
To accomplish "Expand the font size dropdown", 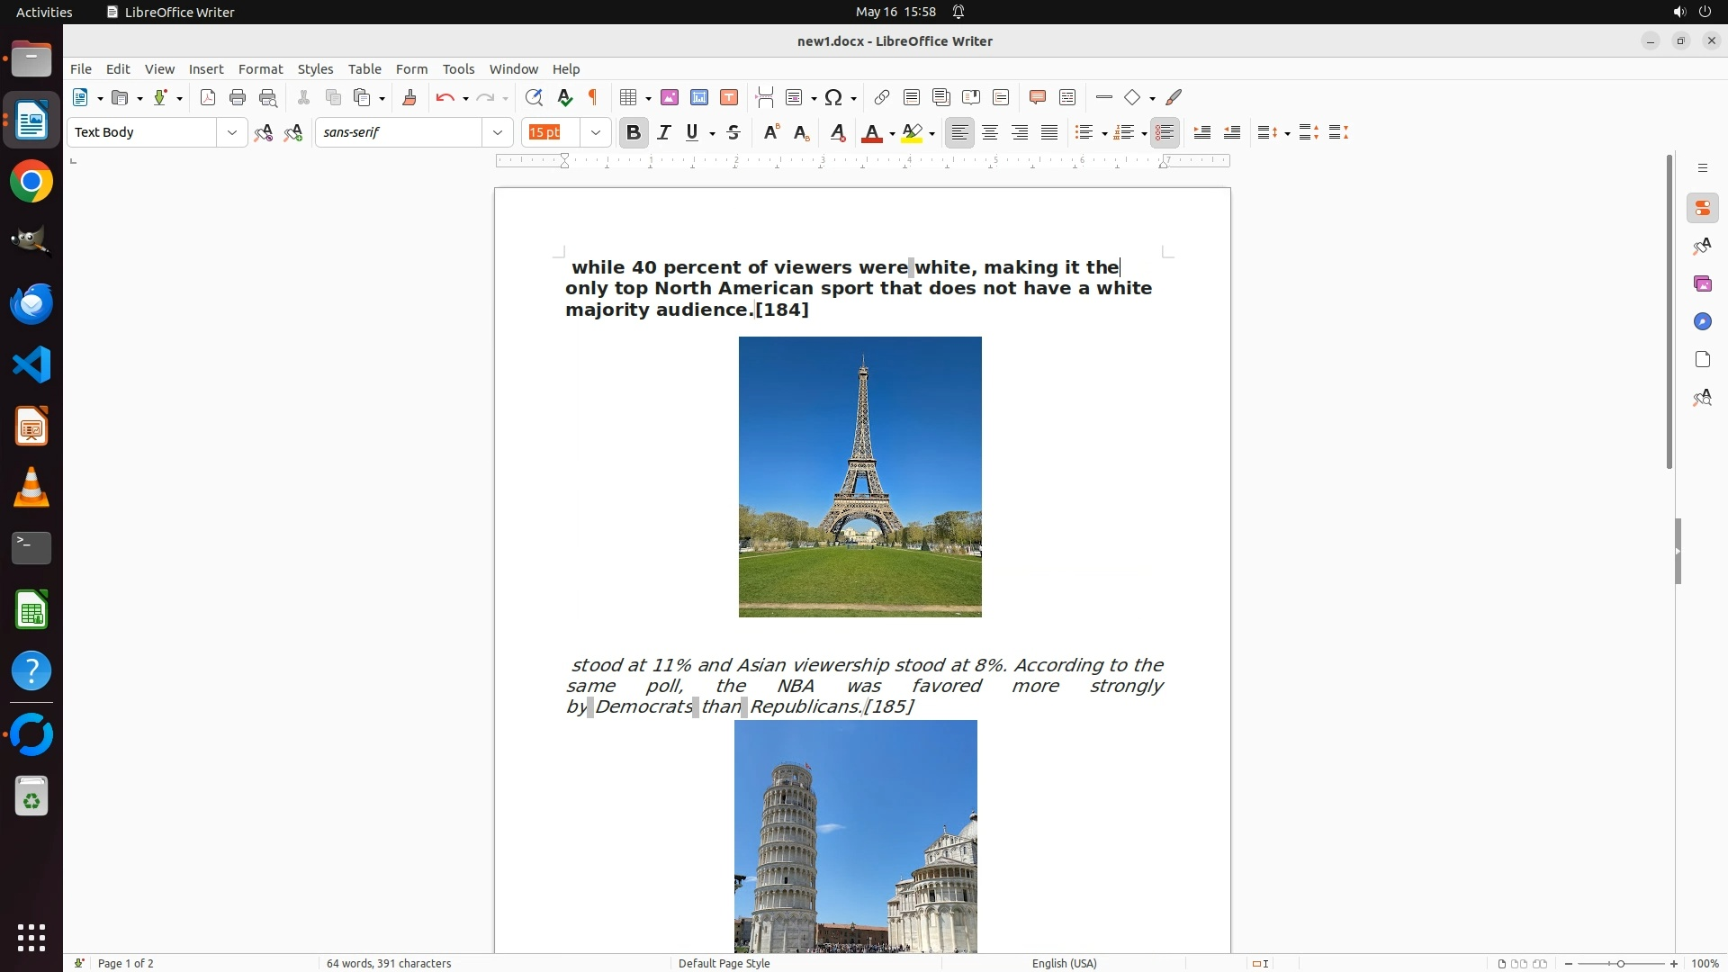I will coord(596,132).
